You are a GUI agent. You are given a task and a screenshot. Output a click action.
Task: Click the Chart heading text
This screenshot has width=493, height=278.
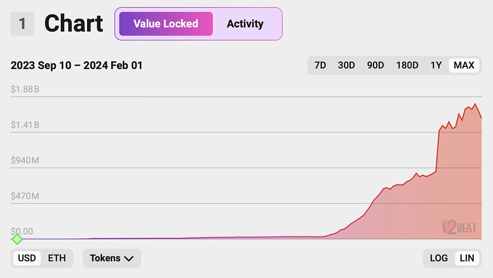pyautogui.click(x=74, y=24)
